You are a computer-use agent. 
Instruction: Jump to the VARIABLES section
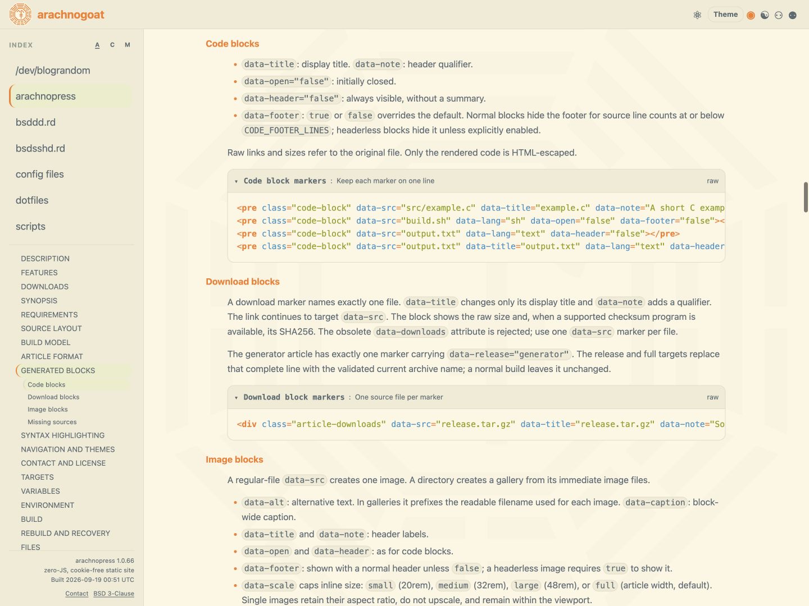pyautogui.click(x=40, y=491)
